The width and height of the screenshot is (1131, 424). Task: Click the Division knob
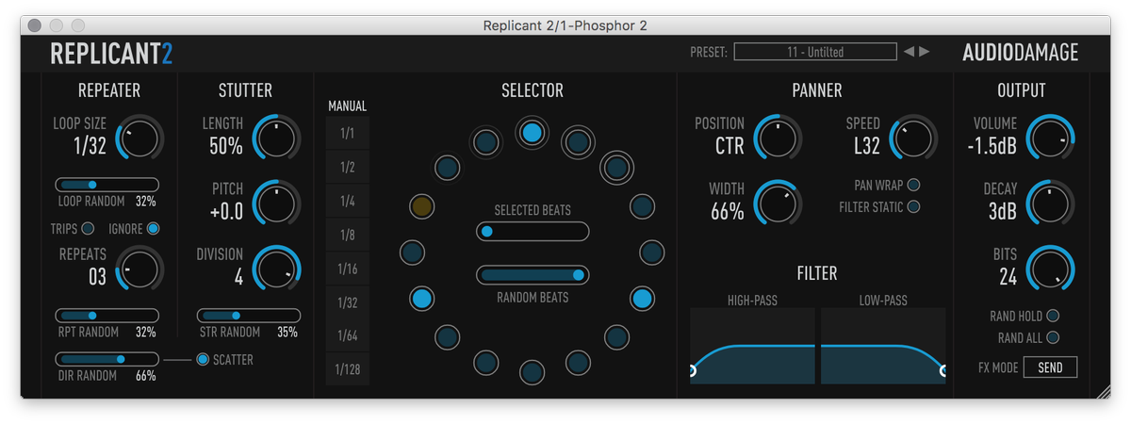(276, 269)
